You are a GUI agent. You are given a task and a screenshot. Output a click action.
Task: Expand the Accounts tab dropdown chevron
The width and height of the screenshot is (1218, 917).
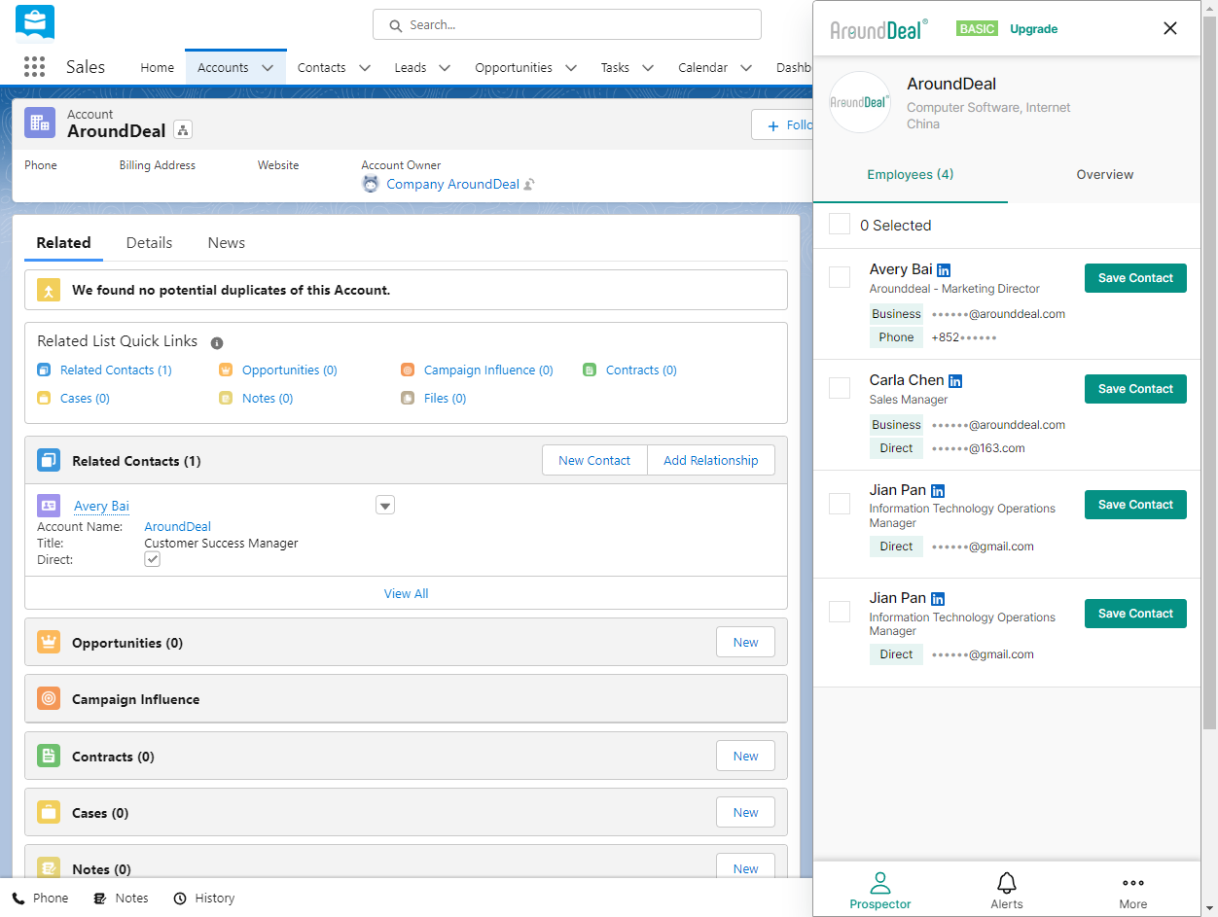pyautogui.click(x=268, y=67)
